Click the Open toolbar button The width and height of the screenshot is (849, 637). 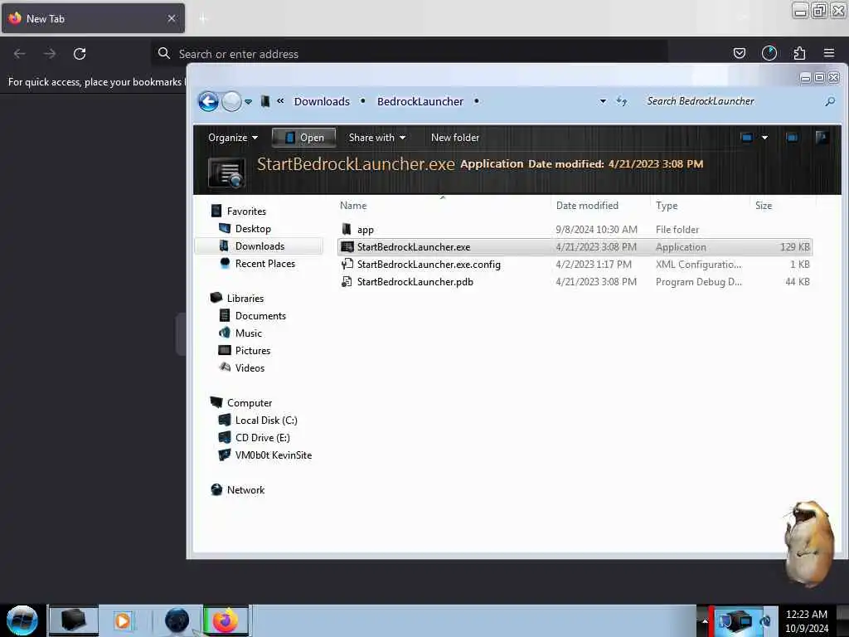tap(303, 138)
